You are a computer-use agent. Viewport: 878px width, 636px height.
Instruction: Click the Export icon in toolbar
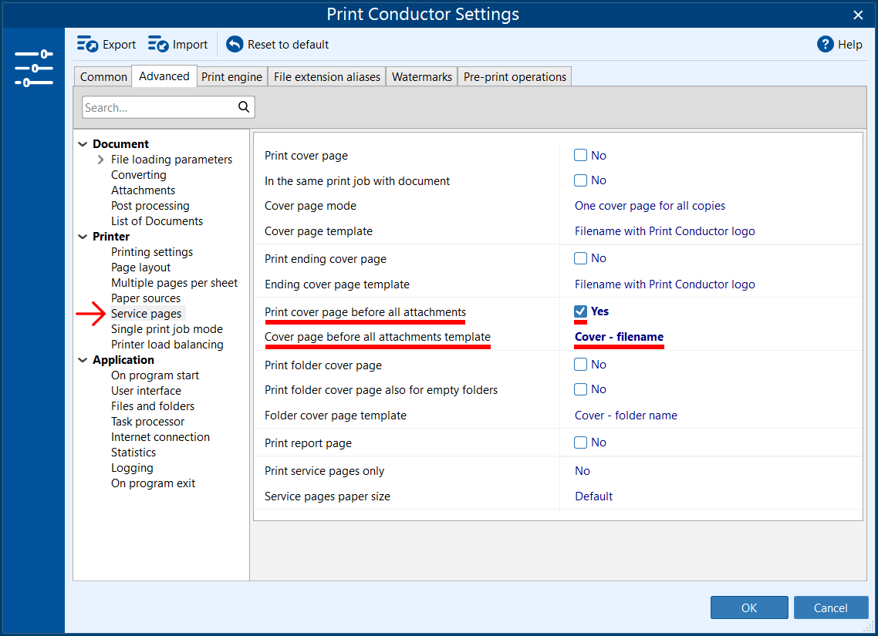[88, 45]
